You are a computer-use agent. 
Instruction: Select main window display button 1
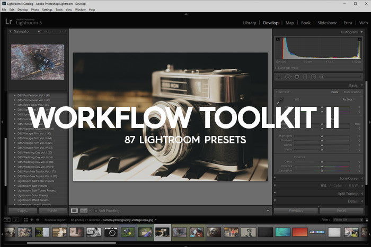point(7,220)
